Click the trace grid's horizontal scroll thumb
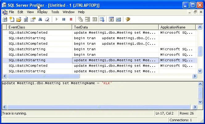Screen dimensions: 205x124 click(x=44, y=76)
